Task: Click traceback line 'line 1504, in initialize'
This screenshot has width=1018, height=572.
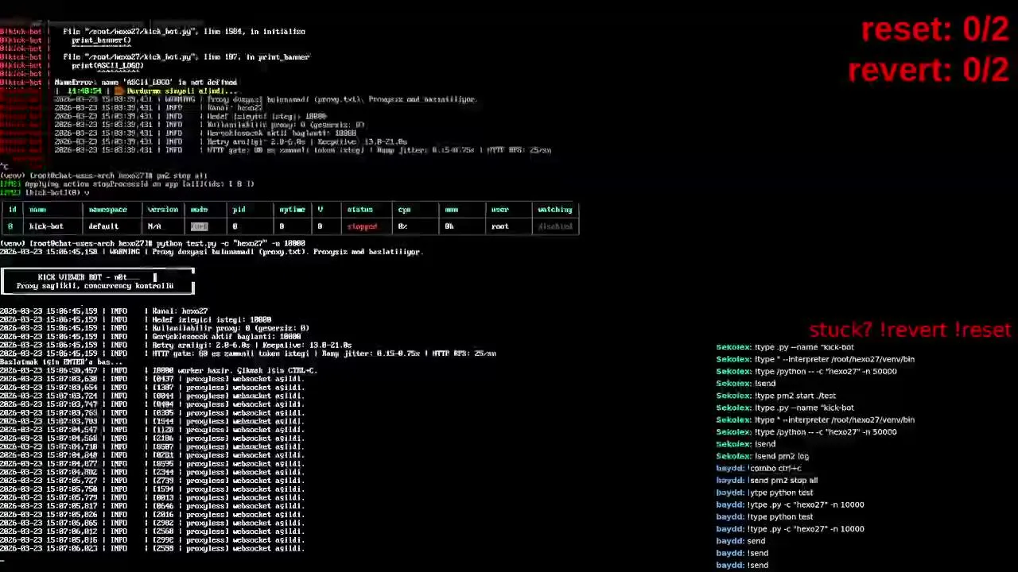Action: coord(184,32)
